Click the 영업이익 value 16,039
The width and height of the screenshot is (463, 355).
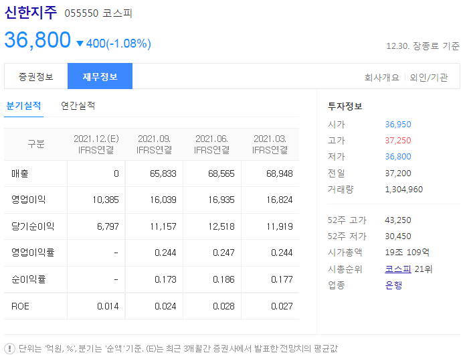[163, 200]
